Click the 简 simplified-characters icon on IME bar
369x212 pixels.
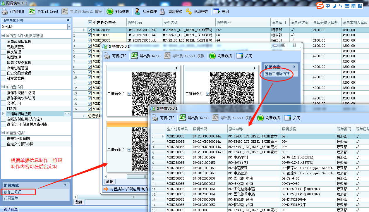[353, 6]
